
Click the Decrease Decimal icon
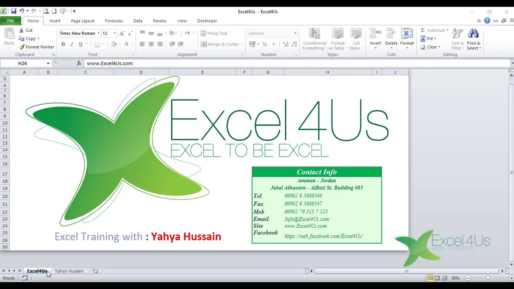294,44
